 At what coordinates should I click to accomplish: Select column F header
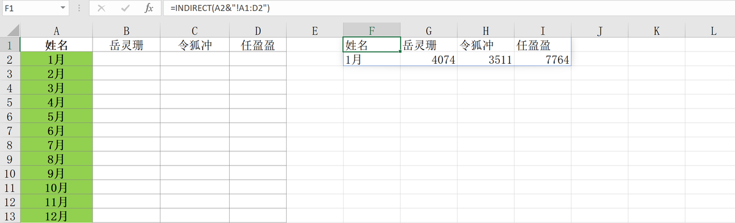372,31
